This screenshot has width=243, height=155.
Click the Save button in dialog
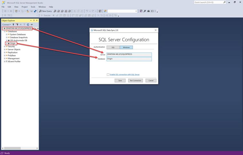coord(120,81)
